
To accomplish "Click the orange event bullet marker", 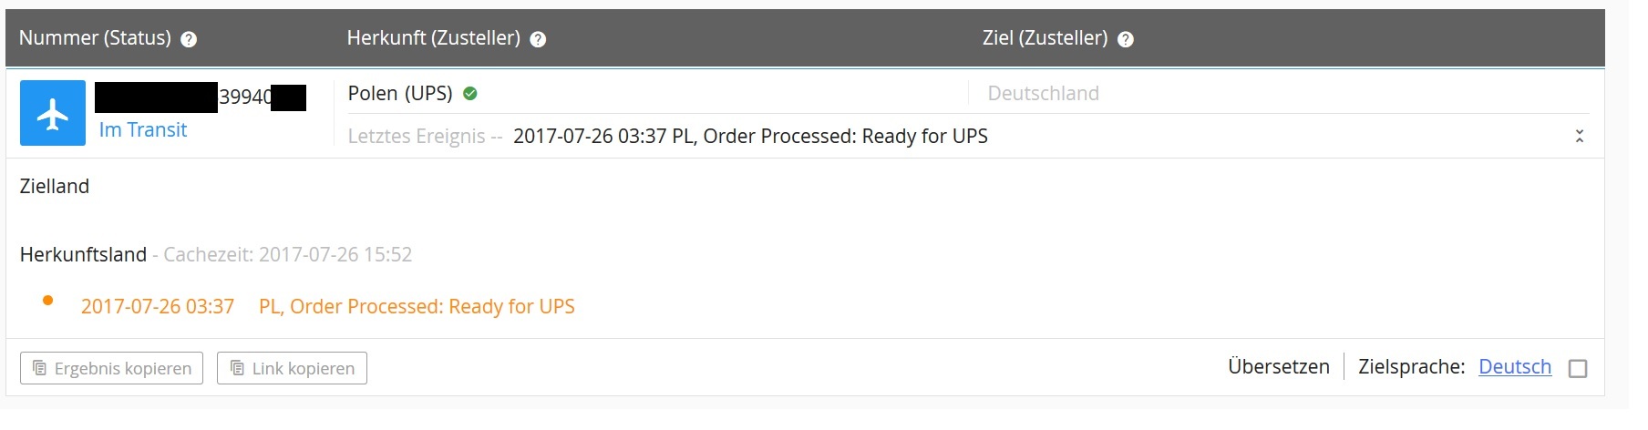I will 47,300.
